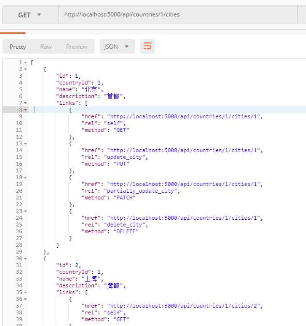This screenshot has width=306, height=326.
Task: Click the "PATCH" method value
Action: coord(125,198)
